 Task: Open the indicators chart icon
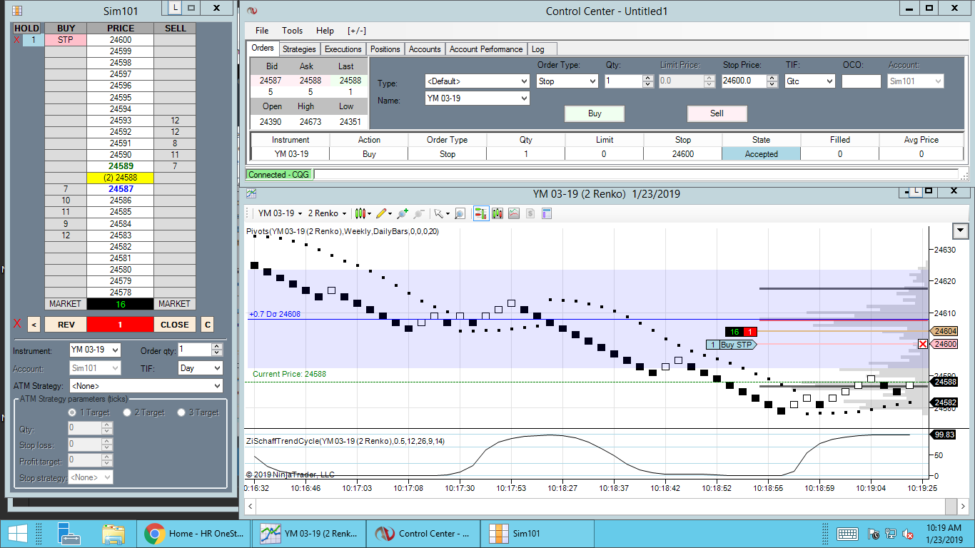pos(514,213)
